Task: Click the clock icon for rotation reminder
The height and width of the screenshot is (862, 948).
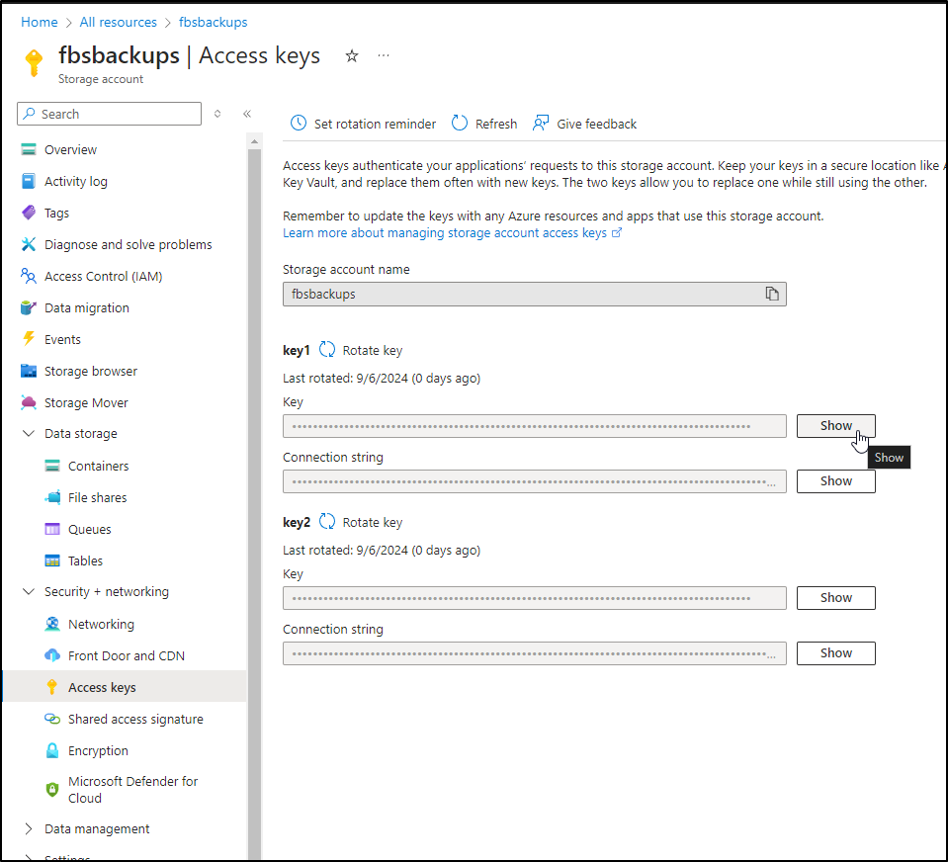Action: coord(299,123)
